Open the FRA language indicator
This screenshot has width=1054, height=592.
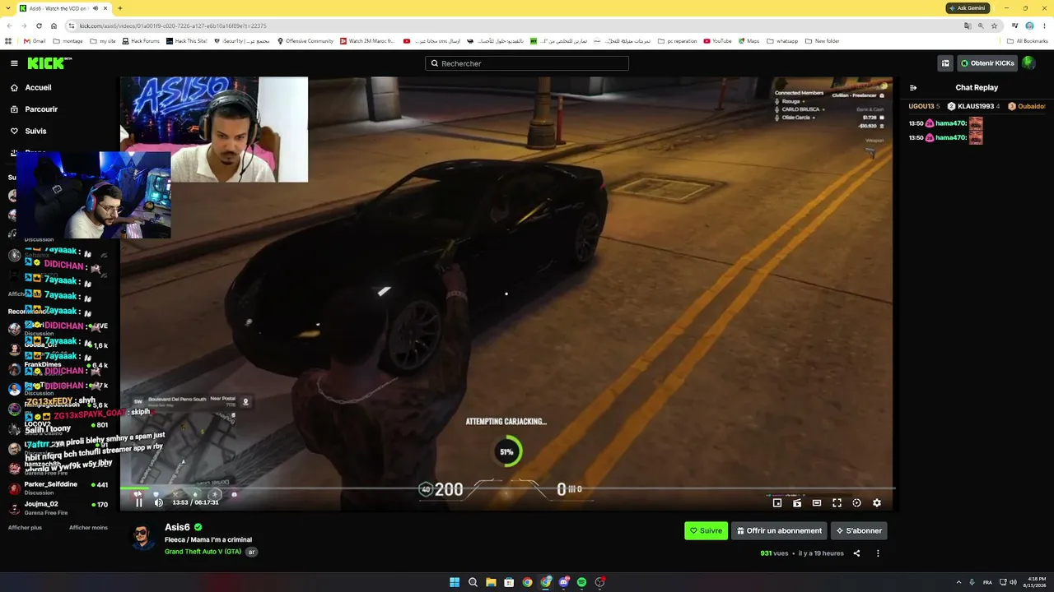[x=987, y=582]
